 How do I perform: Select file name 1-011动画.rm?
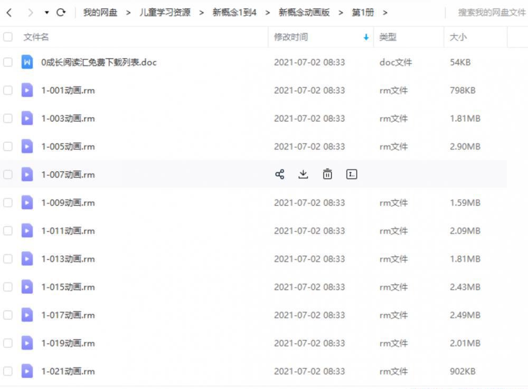(x=68, y=231)
